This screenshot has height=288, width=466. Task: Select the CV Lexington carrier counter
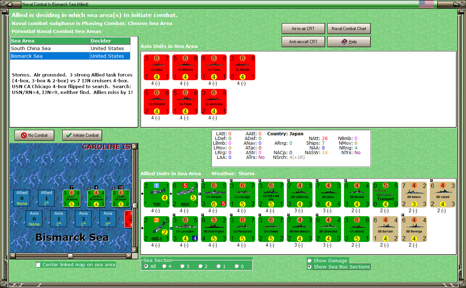click(x=185, y=229)
